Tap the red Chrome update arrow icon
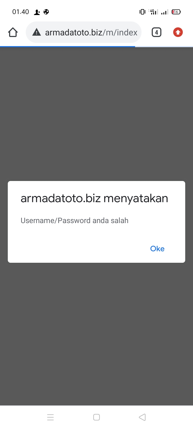193x429 pixels. point(178,32)
